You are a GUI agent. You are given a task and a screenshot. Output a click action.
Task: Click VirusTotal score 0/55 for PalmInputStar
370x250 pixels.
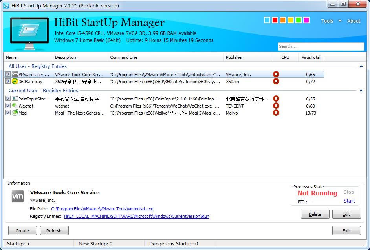311,99
